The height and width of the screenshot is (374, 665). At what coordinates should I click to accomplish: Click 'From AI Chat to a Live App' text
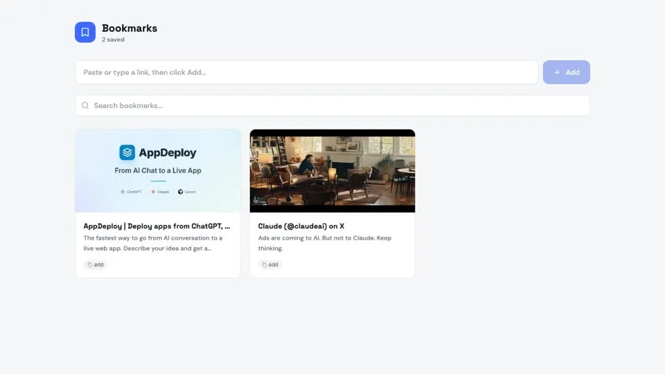point(158,170)
